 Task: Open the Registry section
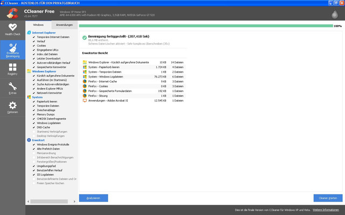12,69
